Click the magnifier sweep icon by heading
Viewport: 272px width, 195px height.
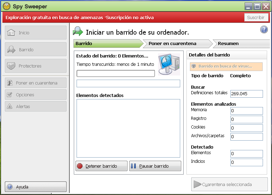(78, 31)
